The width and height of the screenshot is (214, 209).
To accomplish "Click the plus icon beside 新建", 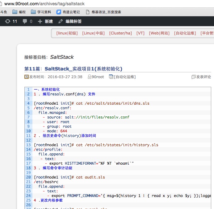I will click(40, 21).
